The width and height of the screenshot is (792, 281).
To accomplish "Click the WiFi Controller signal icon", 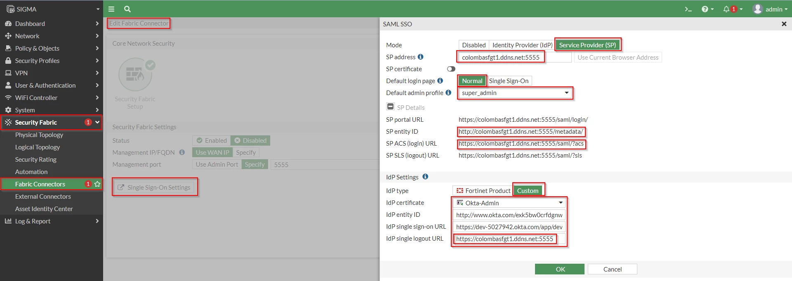I will [x=8, y=98].
